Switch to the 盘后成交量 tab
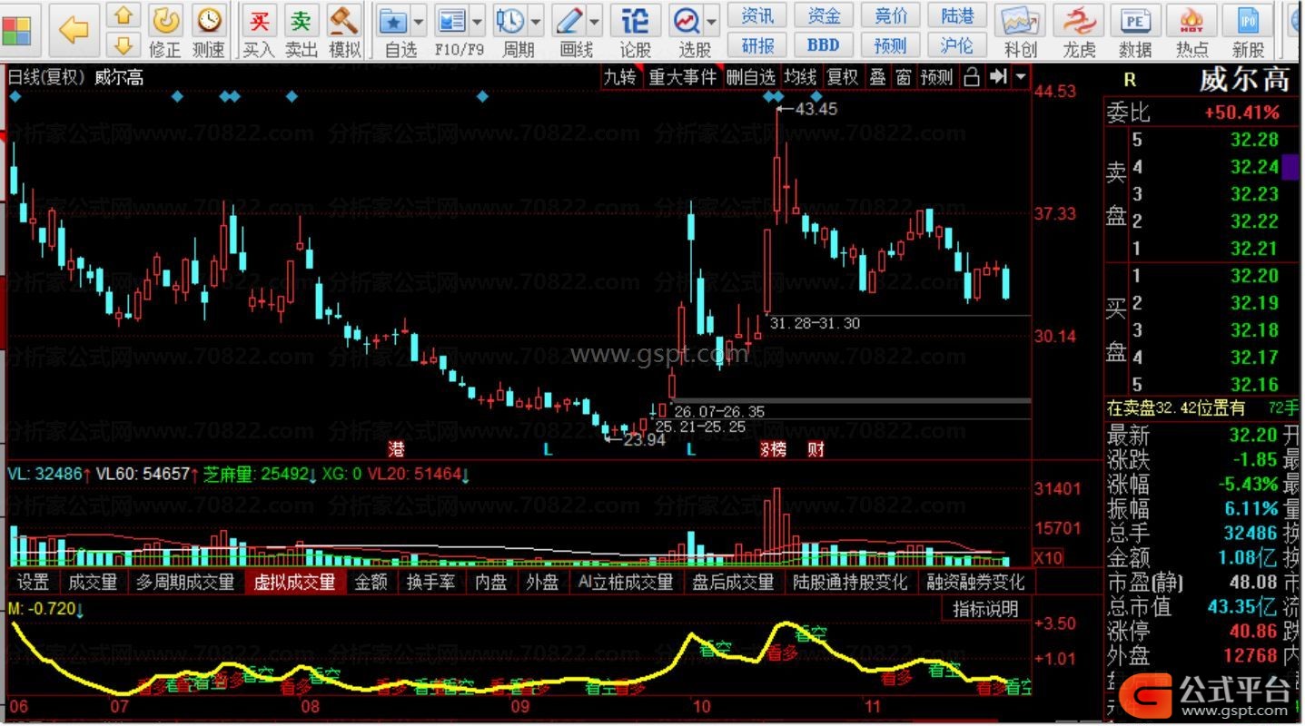 (733, 582)
